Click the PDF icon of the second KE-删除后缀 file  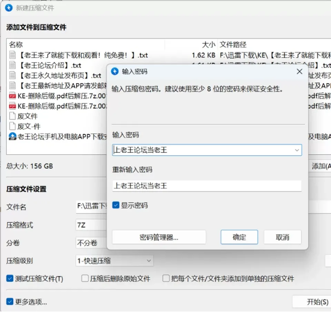point(12,106)
